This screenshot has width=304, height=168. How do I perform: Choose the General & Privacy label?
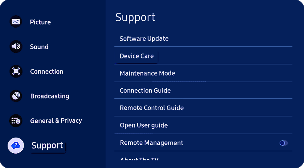(56, 120)
